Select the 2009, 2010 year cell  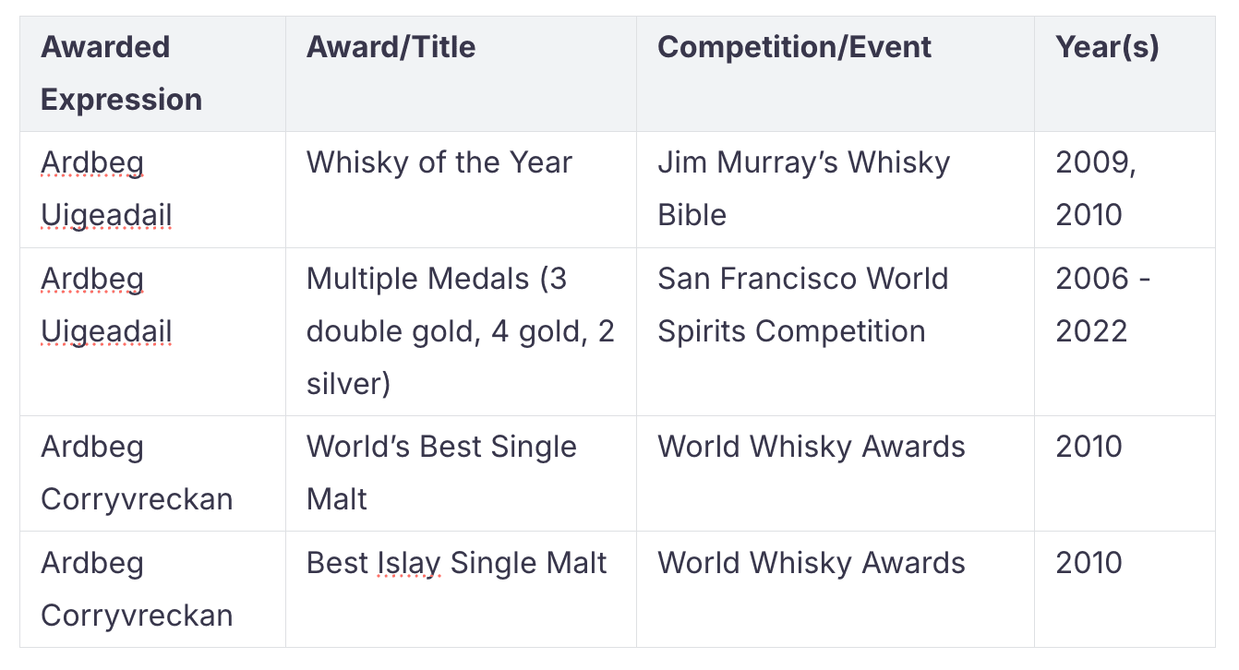pos(1125,189)
